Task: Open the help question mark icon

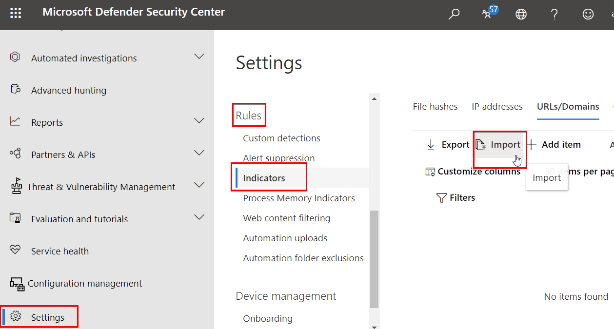Action: (x=554, y=14)
